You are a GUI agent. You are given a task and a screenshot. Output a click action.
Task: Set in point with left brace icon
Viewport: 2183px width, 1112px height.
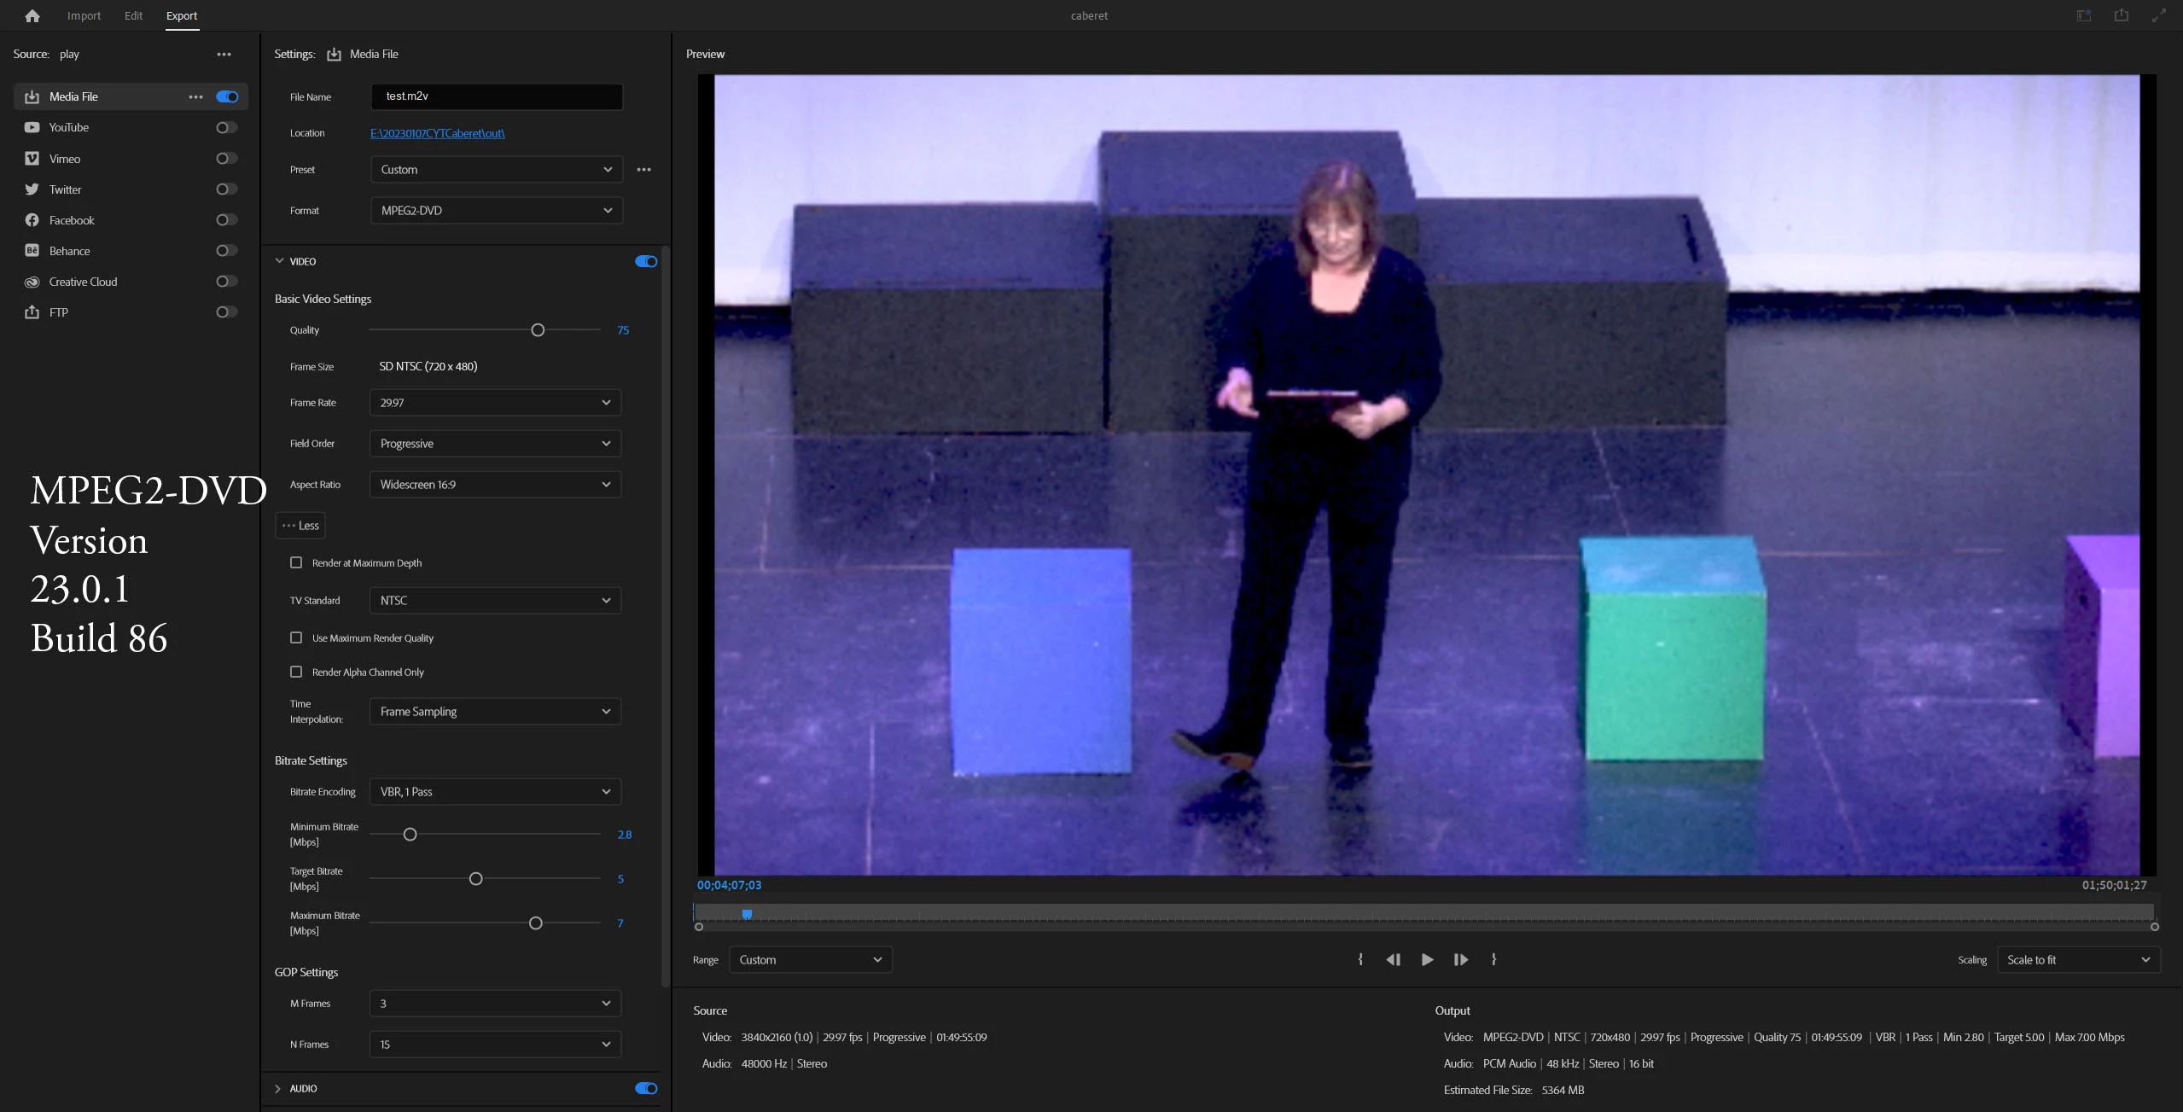tap(1360, 959)
